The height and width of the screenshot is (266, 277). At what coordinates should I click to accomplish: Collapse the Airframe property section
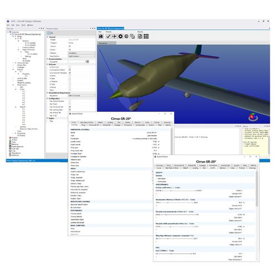tap(47, 64)
